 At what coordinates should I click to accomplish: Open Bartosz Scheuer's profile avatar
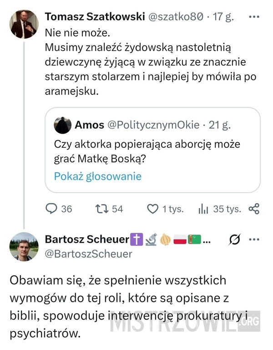coord(24,246)
